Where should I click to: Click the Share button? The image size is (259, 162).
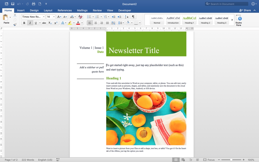(x=245, y=10)
